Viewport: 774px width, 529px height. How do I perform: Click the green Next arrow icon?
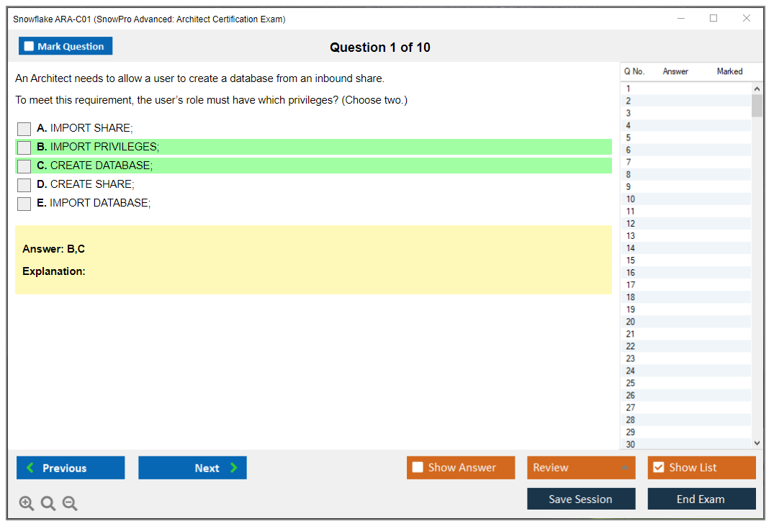click(x=234, y=468)
